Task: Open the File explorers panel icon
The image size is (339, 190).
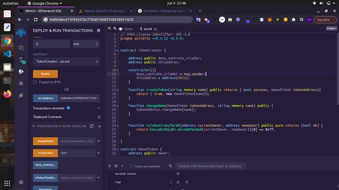Action: 21,48
